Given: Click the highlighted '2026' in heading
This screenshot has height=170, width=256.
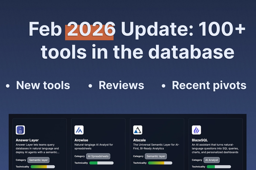Looking at the screenshot, I should tap(90, 29).
